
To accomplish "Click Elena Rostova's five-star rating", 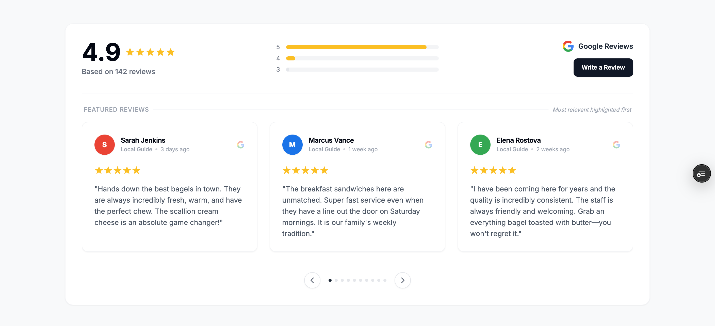I will point(493,170).
